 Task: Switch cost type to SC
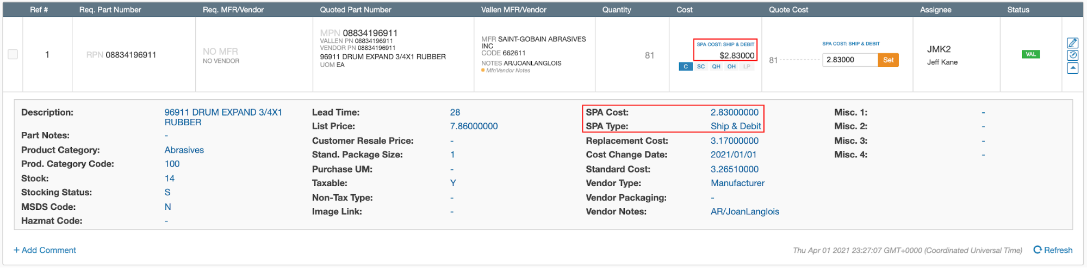[x=701, y=67]
